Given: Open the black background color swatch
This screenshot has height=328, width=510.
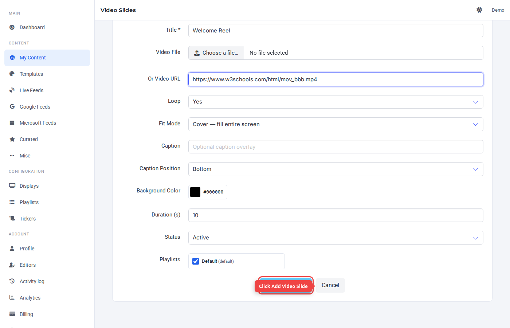Looking at the screenshot, I should [x=195, y=192].
